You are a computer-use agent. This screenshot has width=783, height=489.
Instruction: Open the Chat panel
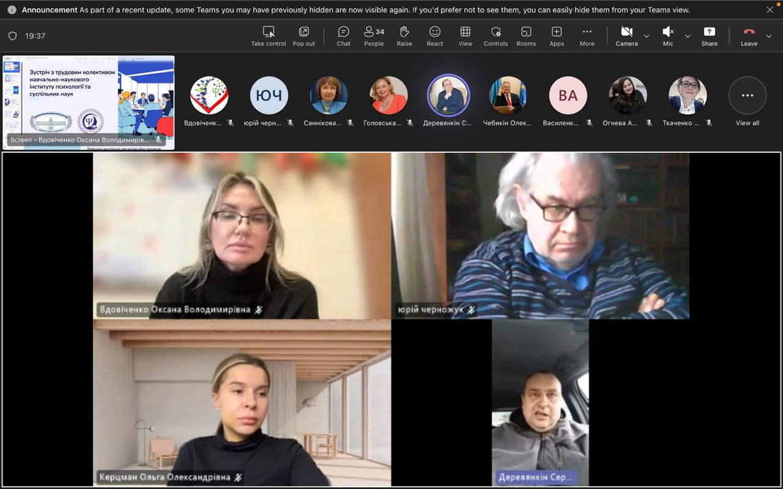343,36
